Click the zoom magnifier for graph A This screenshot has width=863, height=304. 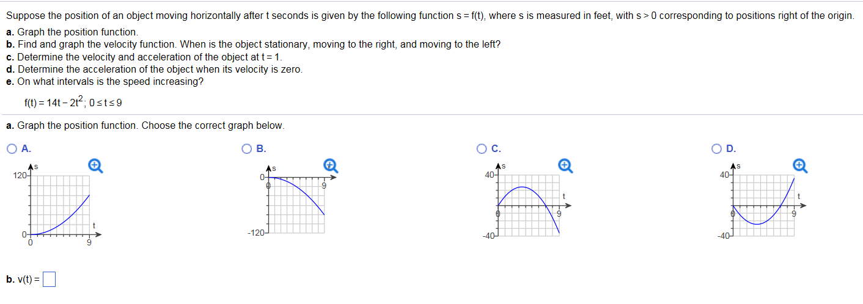tap(95, 165)
